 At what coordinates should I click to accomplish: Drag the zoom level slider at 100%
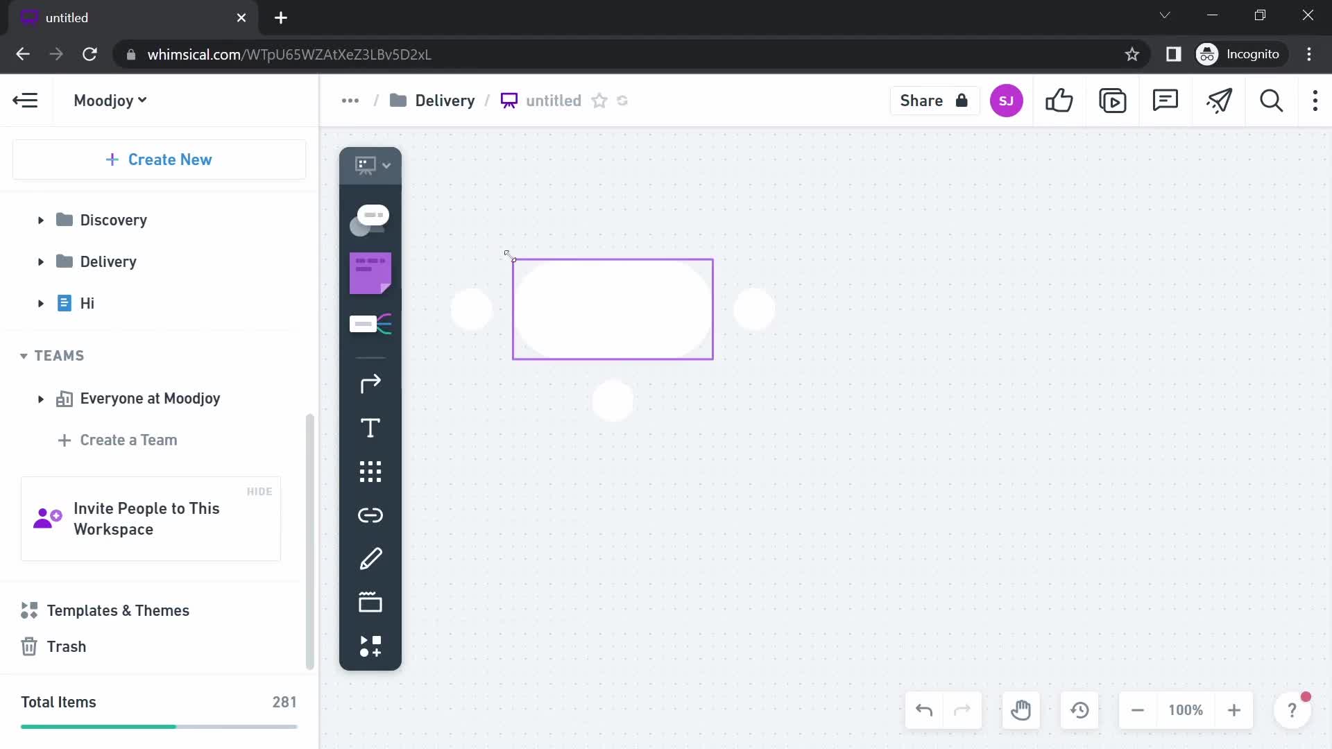click(x=1186, y=709)
